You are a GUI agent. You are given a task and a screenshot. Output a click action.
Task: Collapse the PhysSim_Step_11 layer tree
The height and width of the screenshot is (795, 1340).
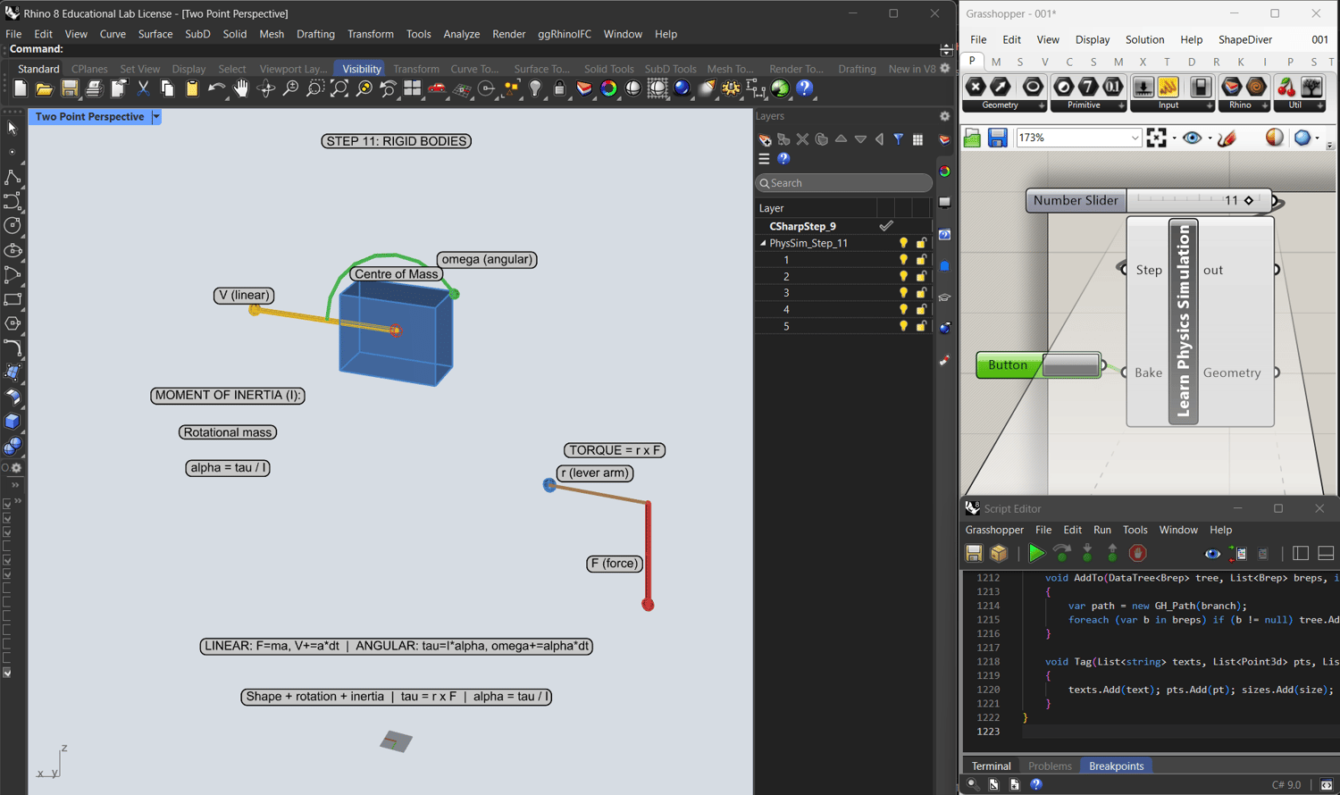[763, 243]
